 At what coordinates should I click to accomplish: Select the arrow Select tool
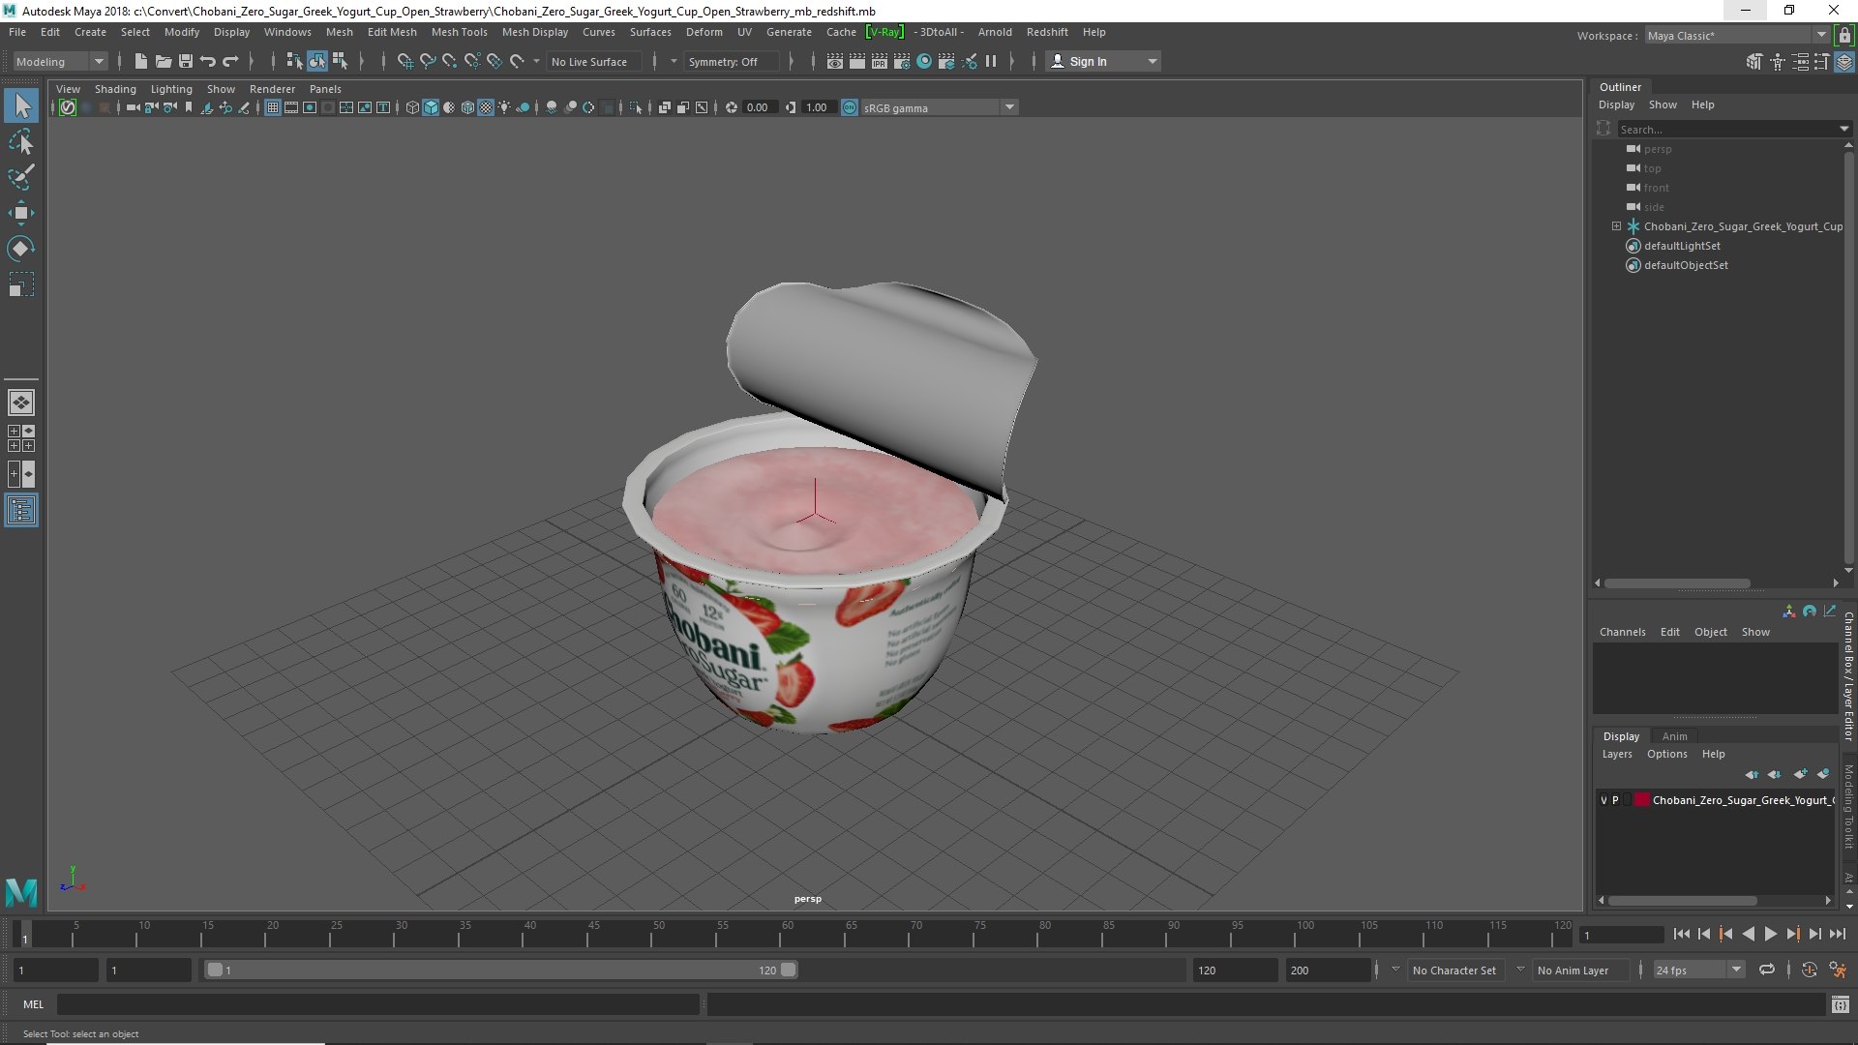click(x=21, y=105)
